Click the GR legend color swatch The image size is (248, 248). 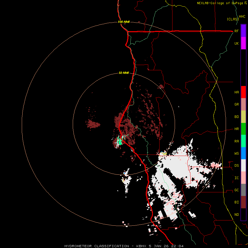point(243,104)
